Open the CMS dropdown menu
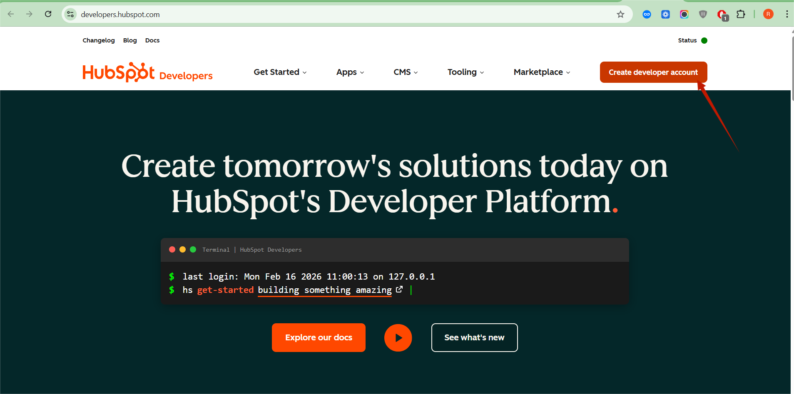Image resolution: width=794 pixels, height=394 pixels. coord(405,72)
